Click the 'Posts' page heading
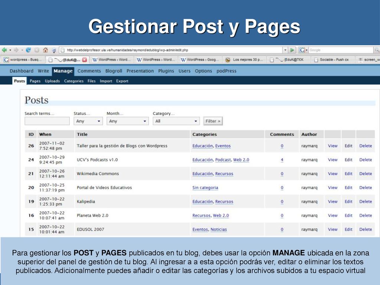This screenshot has height=285, width=380. click(36, 100)
